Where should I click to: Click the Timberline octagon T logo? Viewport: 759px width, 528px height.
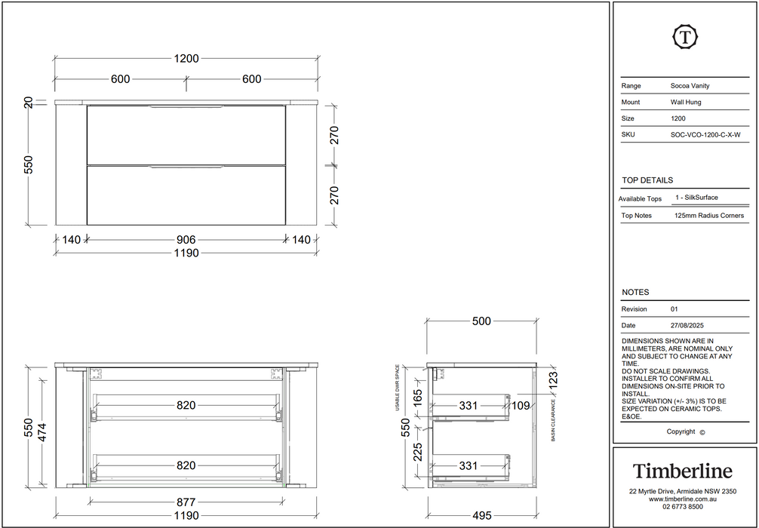[685, 37]
